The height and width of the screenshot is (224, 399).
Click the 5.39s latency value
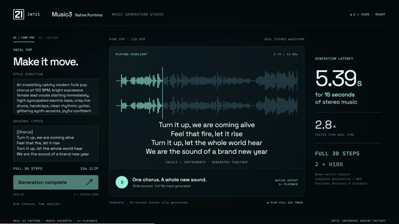point(338,79)
